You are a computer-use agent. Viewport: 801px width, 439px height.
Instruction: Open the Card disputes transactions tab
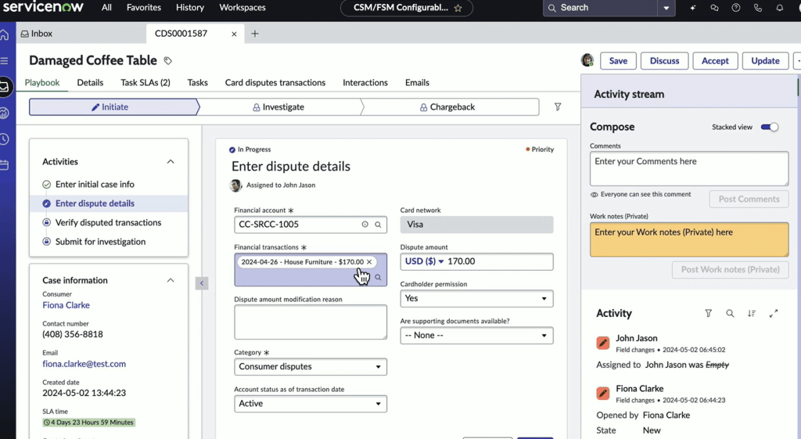tap(275, 83)
